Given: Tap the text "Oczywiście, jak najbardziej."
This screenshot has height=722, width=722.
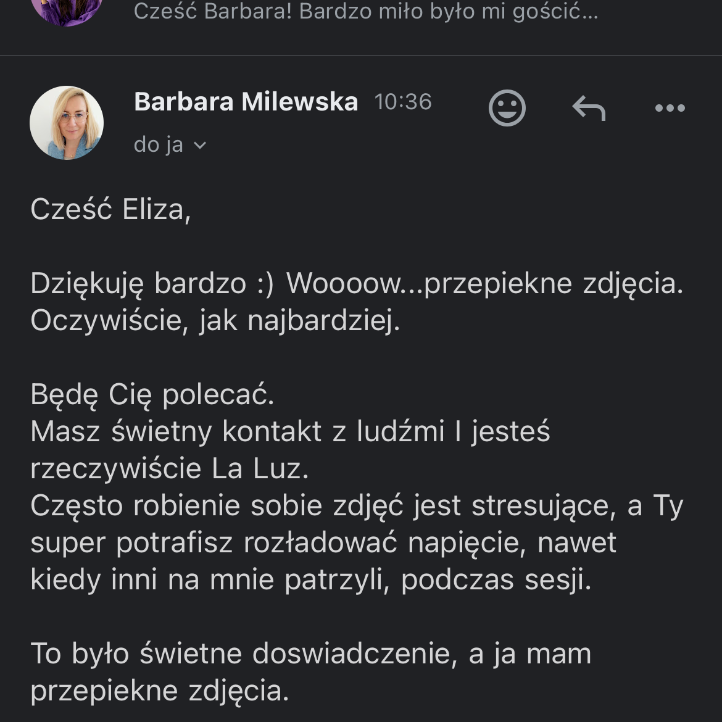Looking at the screenshot, I should (215, 320).
